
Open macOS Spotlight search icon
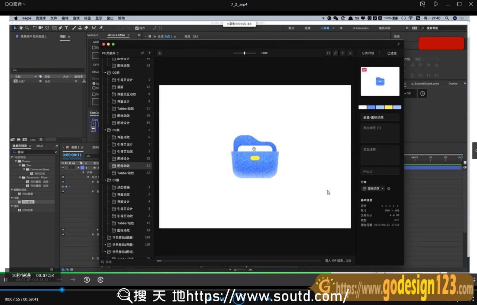[447, 18]
